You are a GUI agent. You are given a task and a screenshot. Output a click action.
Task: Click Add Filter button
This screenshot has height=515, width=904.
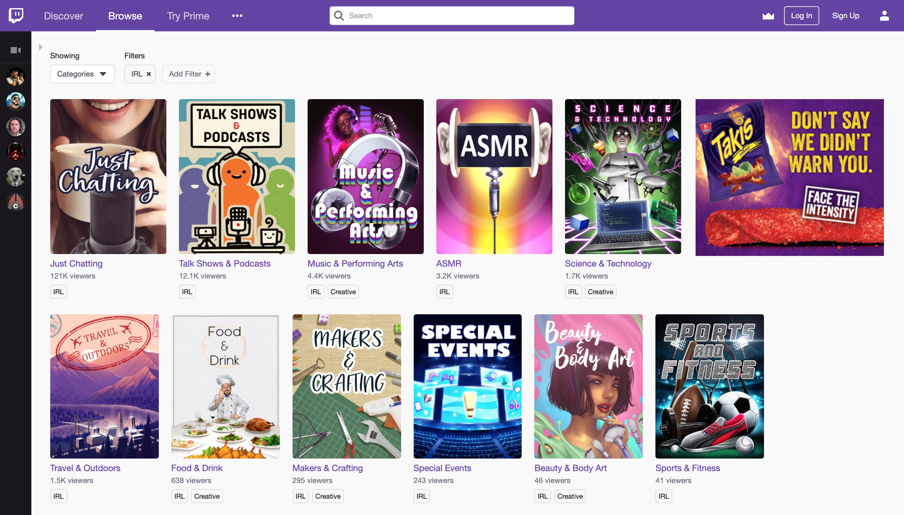[188, 74]
